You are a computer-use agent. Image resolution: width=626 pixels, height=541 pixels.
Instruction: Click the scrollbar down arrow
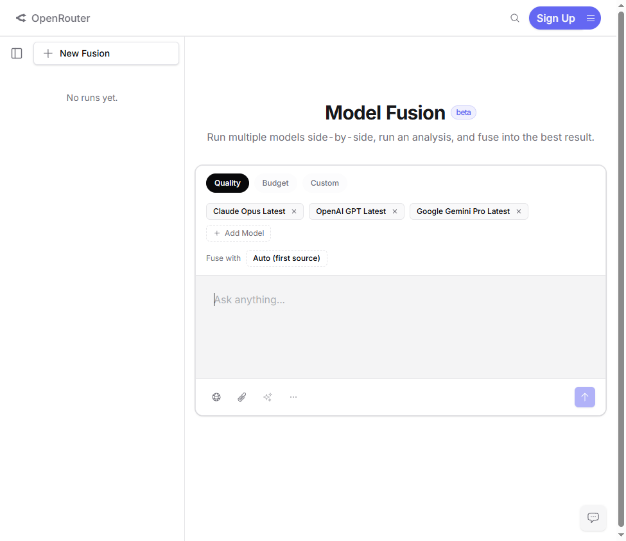click(x=621, y=535)
